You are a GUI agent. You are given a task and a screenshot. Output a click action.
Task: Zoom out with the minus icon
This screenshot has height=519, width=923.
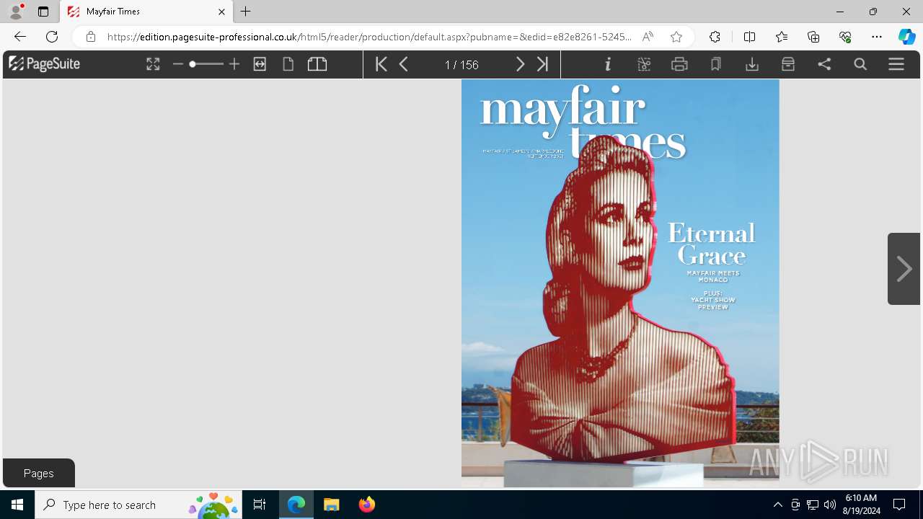[178, 64]
